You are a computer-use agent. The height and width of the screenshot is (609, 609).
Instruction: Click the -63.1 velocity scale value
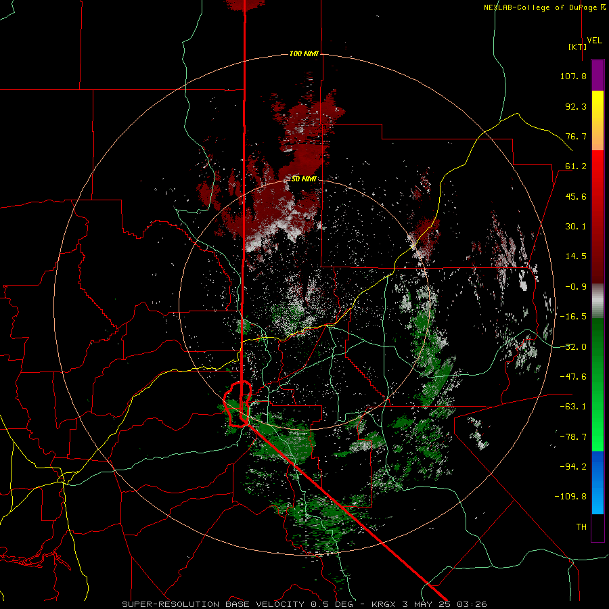(573, 407)
